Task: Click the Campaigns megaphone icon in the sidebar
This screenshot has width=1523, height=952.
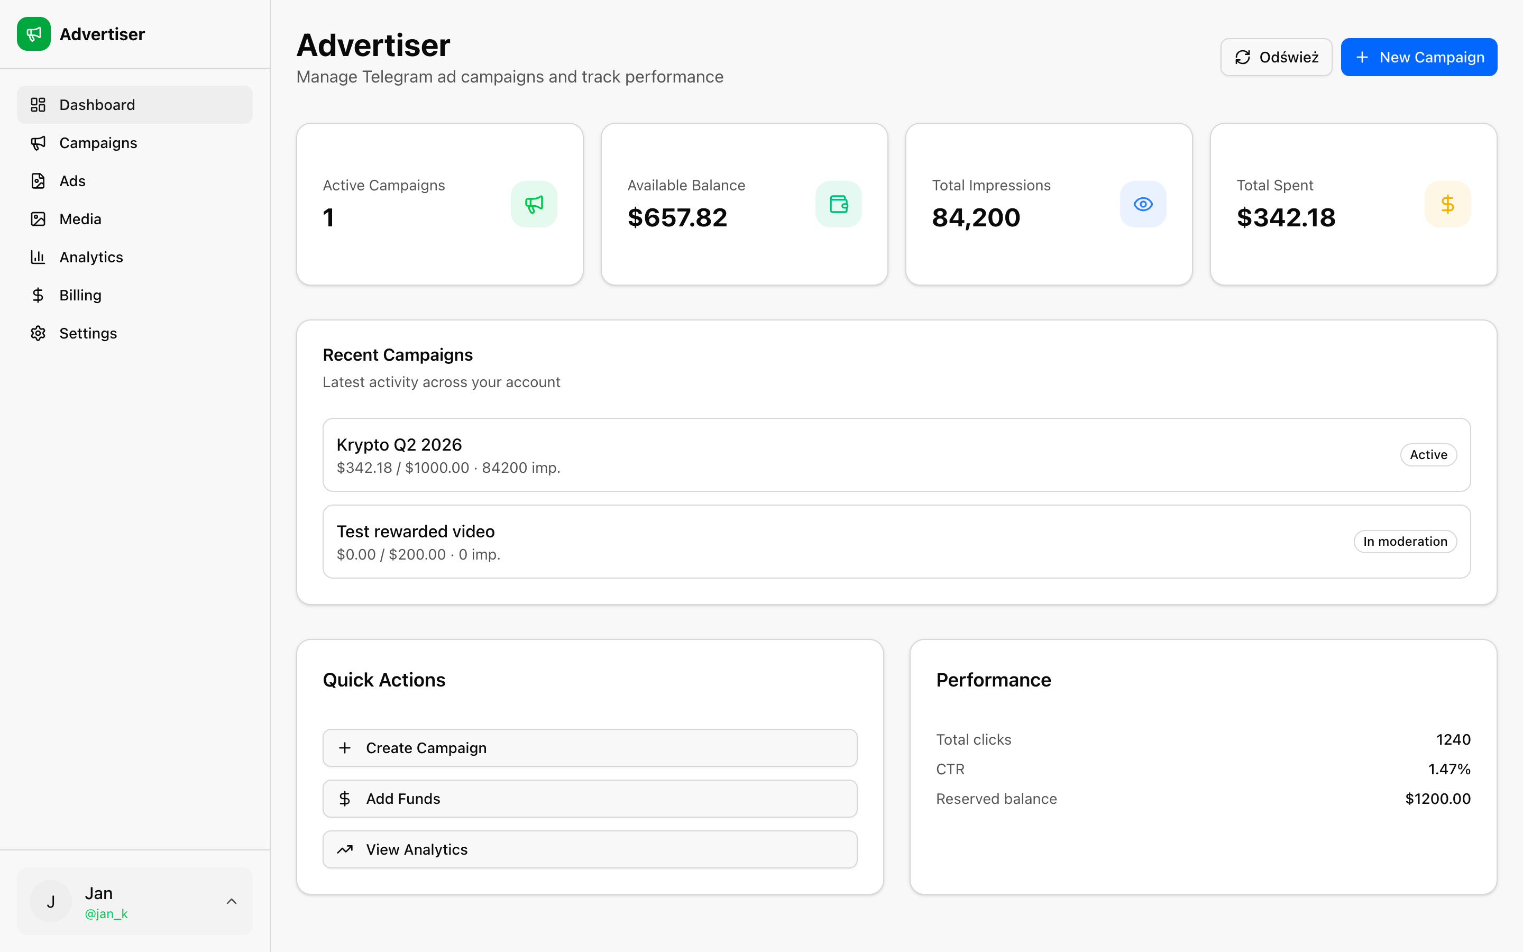Action: tap(39, 143)
